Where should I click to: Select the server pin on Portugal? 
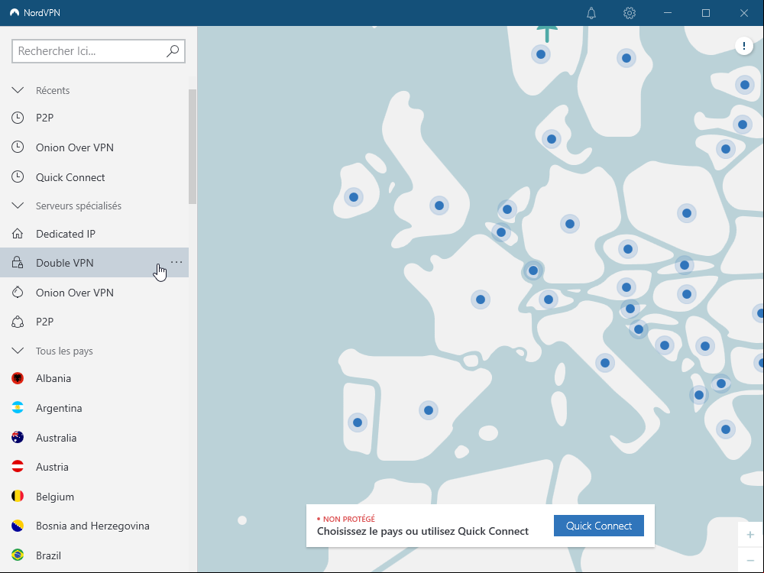click(357, 422)
